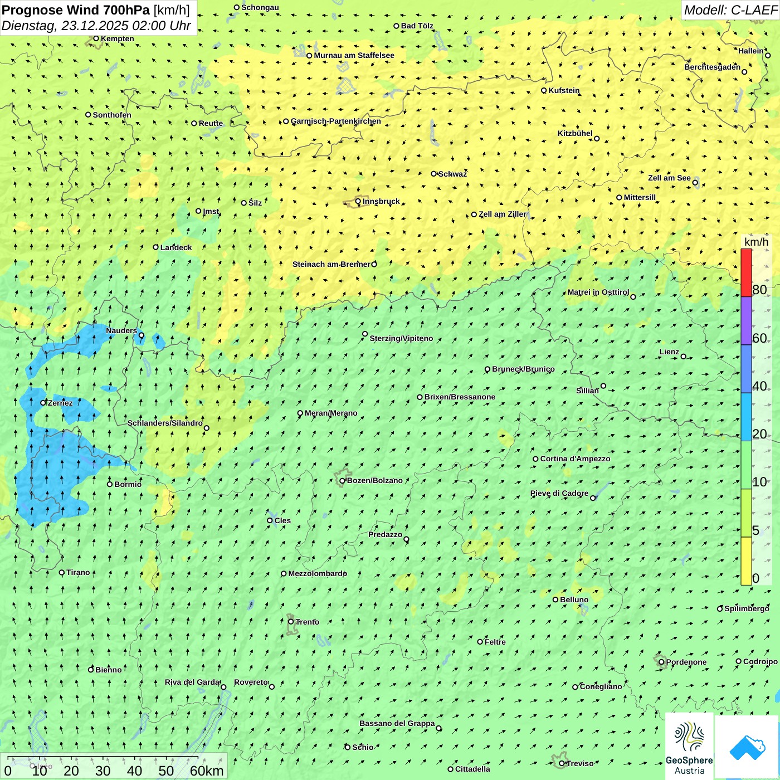This screenshot has height=780, width=780.
Task: Click the 60km scale bar label
Action: pos(207,771)
